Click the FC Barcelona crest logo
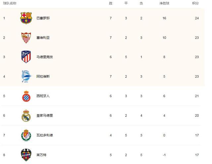 pyautogui.click(x=26, y=18)
